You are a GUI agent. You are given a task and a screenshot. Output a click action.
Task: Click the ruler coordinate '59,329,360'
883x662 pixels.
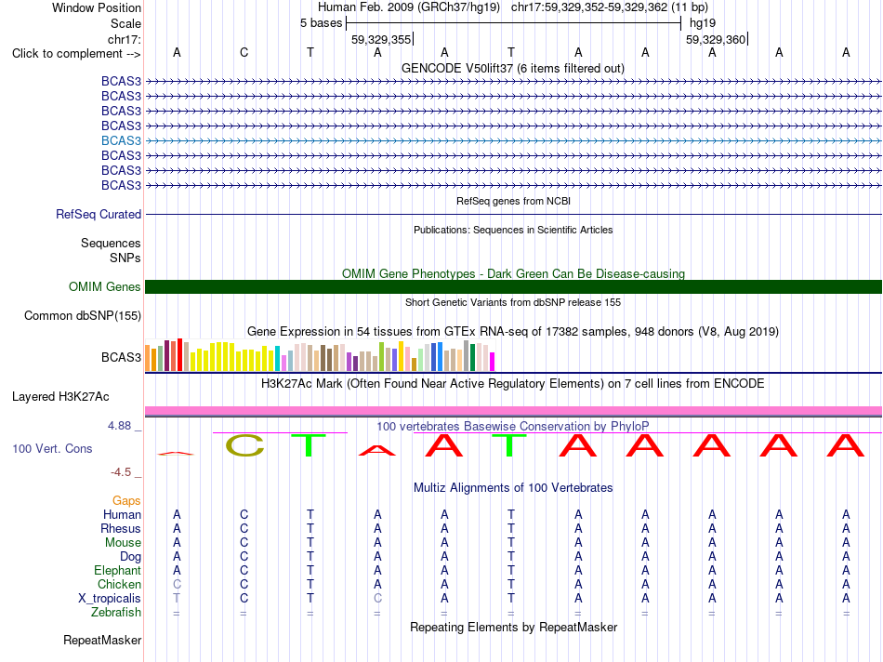coord(716,39)
